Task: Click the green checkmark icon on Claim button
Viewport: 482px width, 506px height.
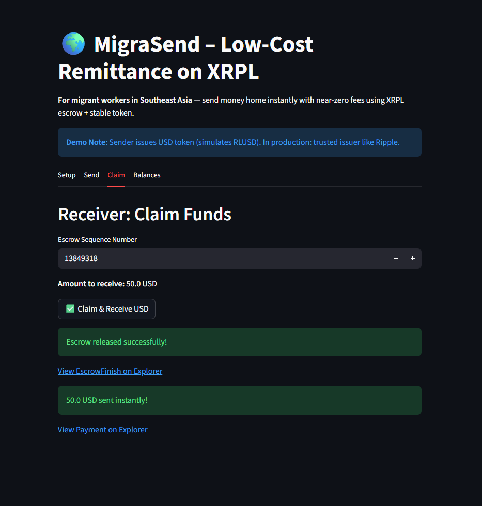Action: pos(70,309)
